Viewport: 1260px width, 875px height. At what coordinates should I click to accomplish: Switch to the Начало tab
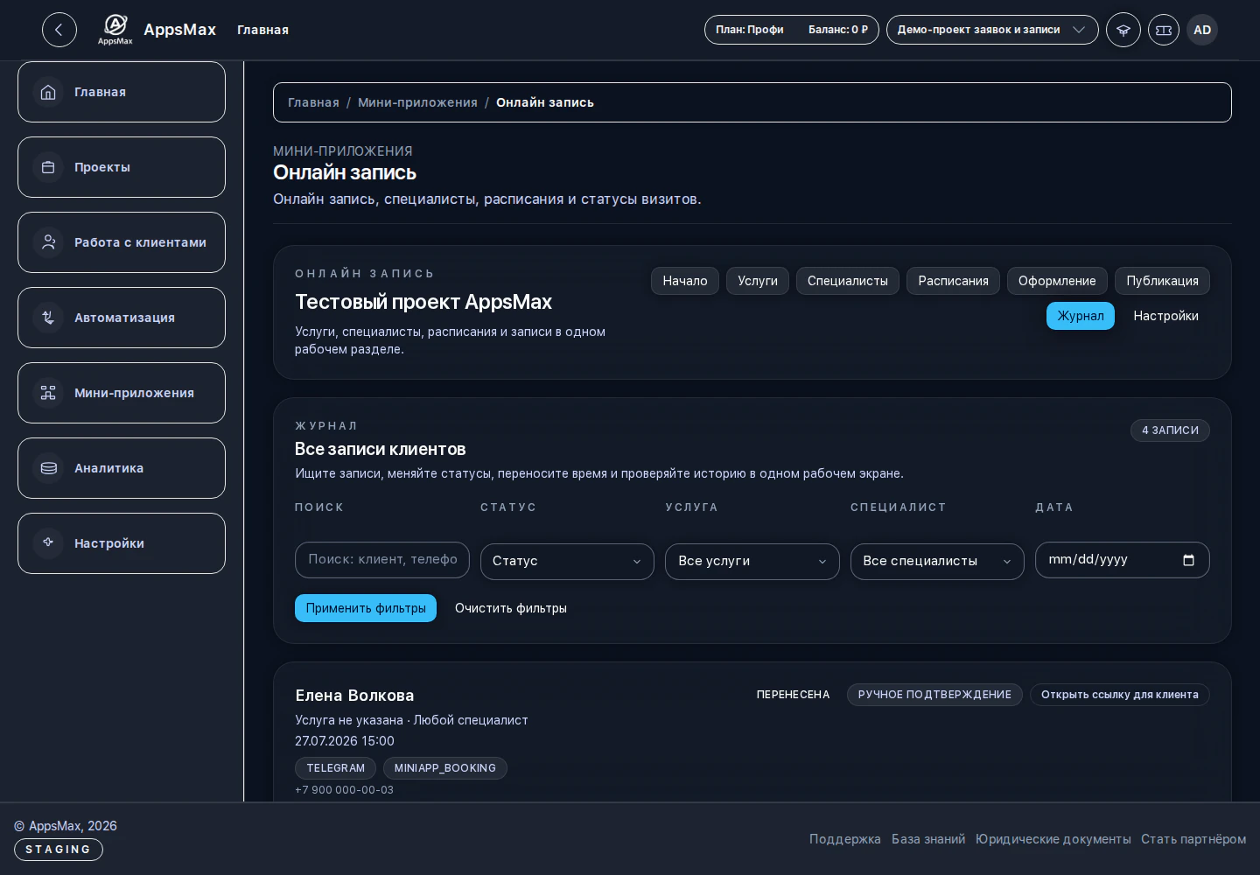pos(685,281)
